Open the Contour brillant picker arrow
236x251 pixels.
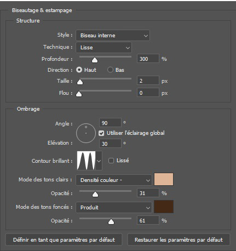[99, 161]
